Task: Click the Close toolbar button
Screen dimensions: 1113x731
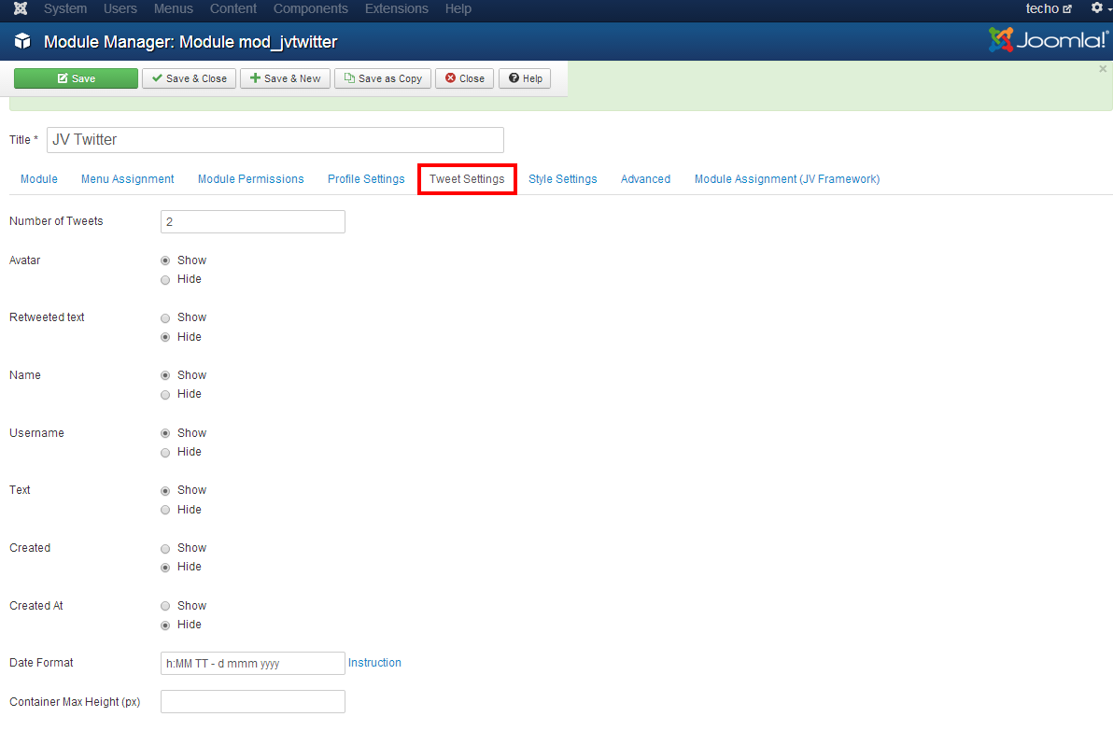Action: 464,78
